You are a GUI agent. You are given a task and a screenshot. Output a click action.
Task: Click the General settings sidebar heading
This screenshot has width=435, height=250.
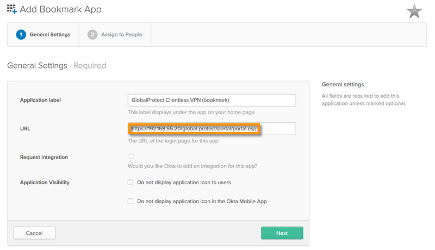tap(343, 85)
